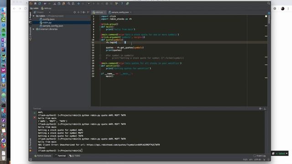Click the fold marker beside the commented for loop
Screen dimensions: 292x164
100,56
